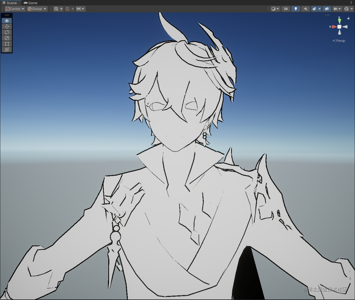Screen dimensions: 355x300
Task: Open Scene view more options menu
Action: (351, 3)
